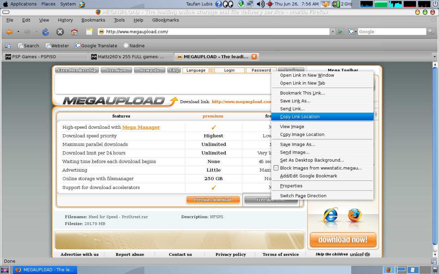Open Properties from context menu

[322, 186]
